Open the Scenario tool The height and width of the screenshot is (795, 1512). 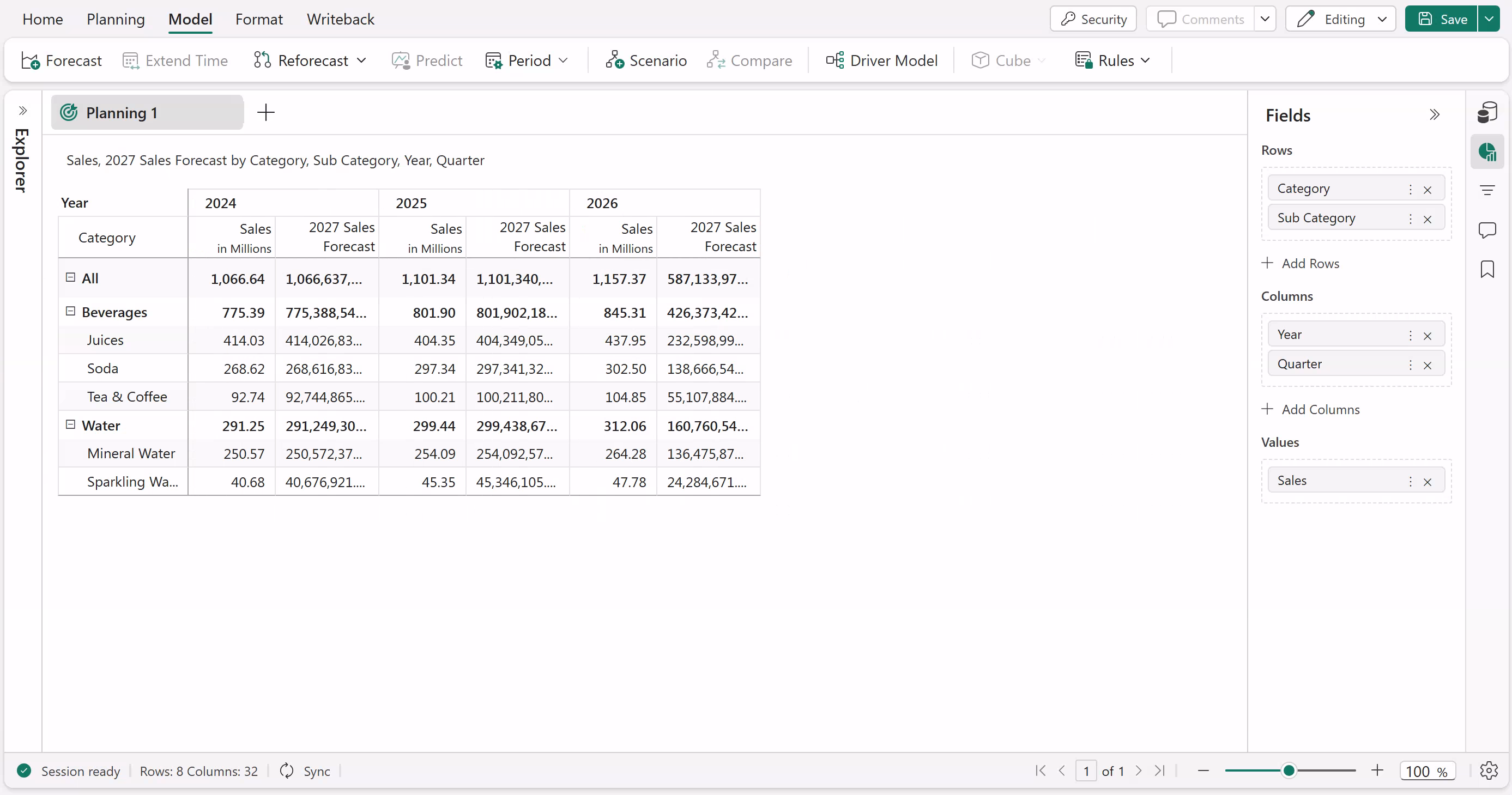(x=646, y=60)
